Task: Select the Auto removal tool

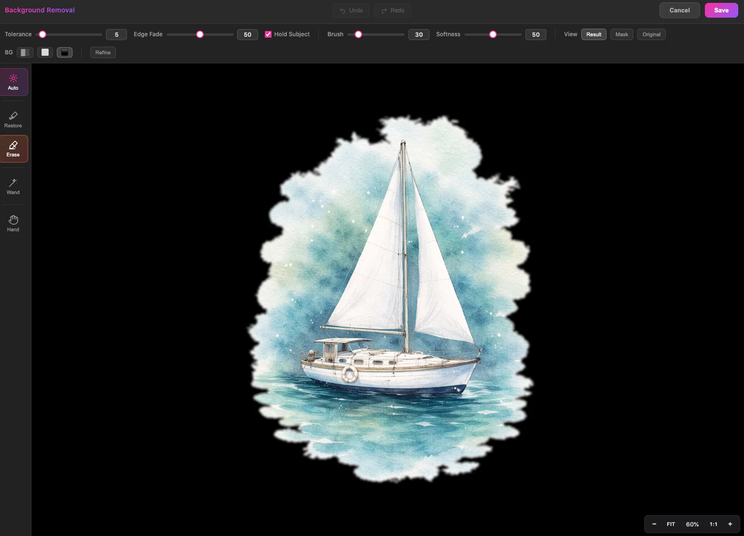Action: tap(13, 82)
